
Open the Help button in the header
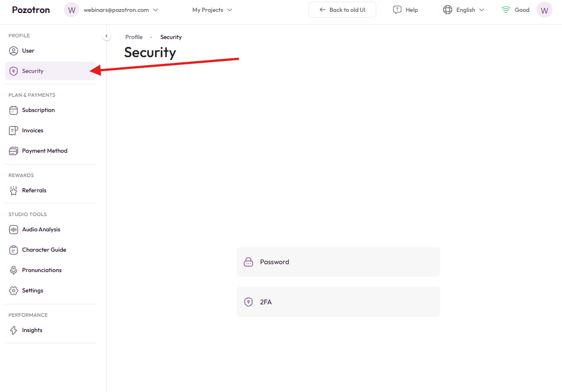[405, 10]
